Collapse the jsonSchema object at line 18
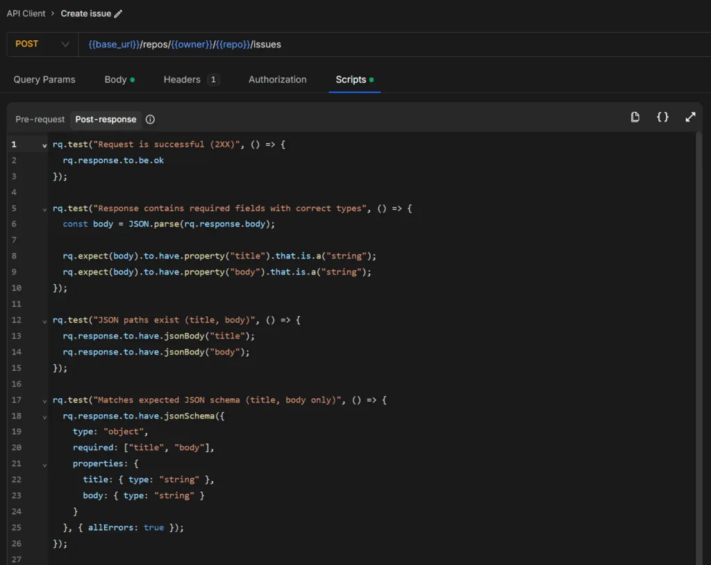 (44, 416)
